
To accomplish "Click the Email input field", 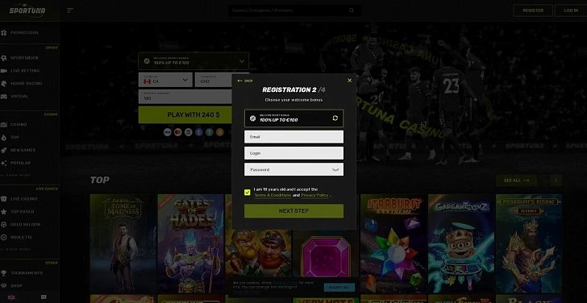I will point(293,137).
